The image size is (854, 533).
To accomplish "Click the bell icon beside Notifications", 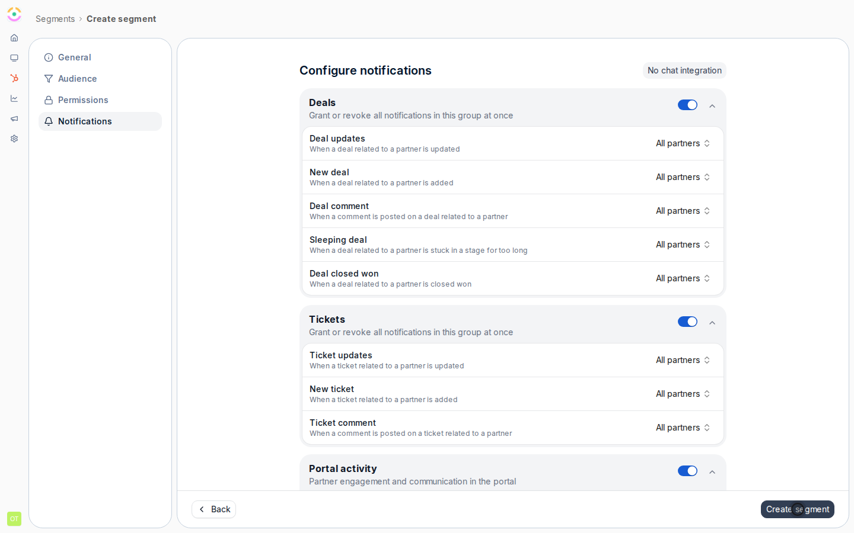I will point(49,121).
